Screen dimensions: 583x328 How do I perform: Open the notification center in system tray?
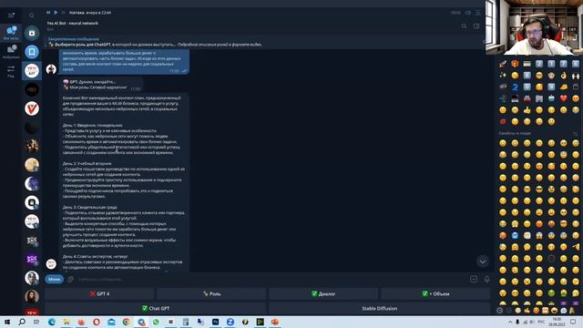coord(573,322)
